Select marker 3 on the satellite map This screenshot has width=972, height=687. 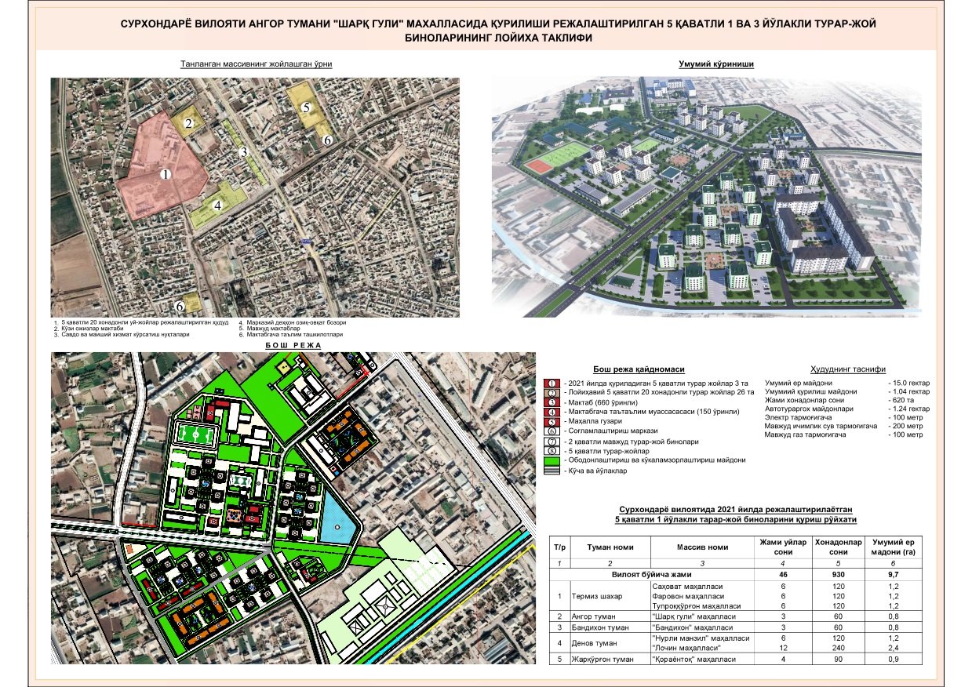[244, 152]
